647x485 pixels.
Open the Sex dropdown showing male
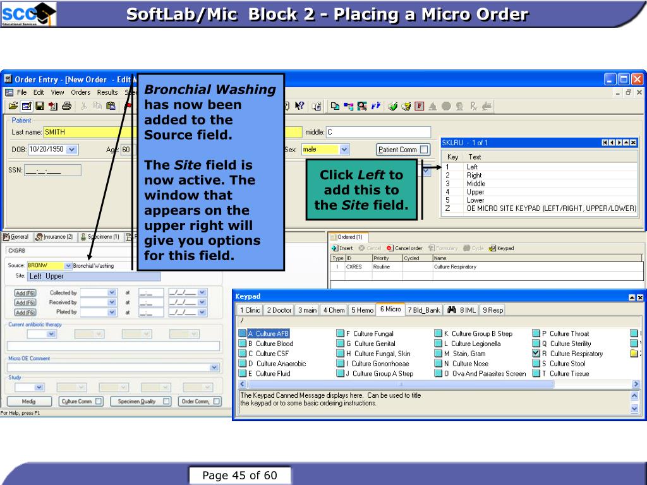click(344, 149)
